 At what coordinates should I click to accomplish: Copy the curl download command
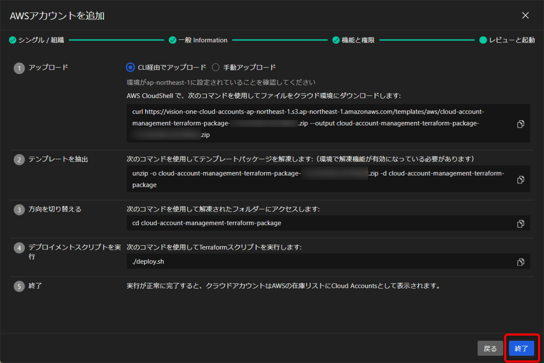[x=521, y=124]
